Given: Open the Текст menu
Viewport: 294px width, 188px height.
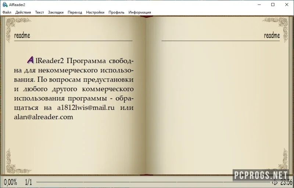Looking at the screenshot, I should click(x=39, y=12).
